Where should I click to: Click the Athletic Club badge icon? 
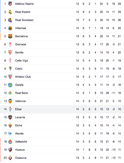(x=10, y=77)
